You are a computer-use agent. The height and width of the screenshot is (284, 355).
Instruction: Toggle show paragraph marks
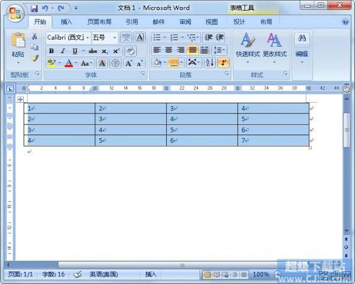(x=223, y=63)
